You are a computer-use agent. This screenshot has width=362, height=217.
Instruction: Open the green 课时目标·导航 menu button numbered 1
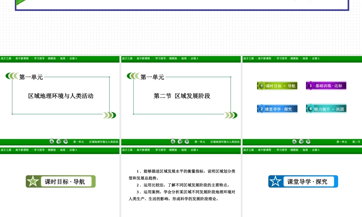click(x=277, y=86)
